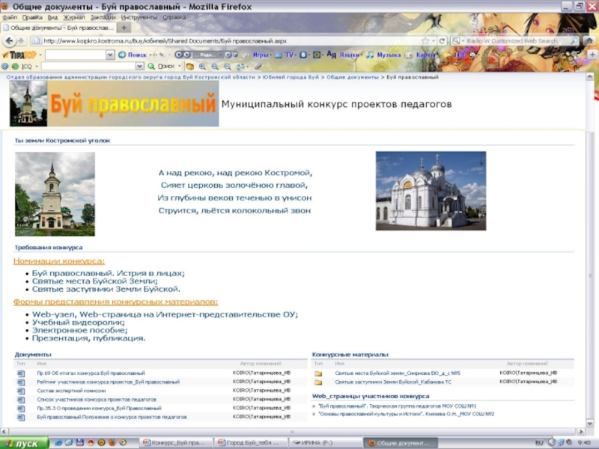Click the Reload page icon in the address bar
Viewport: 599px width, 449px height.
[442, 40]
